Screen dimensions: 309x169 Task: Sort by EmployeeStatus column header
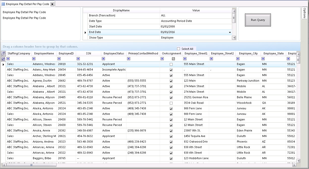(114, 53)
